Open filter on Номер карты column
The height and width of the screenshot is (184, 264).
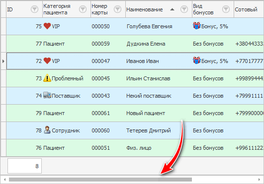(x=117, y=9)
